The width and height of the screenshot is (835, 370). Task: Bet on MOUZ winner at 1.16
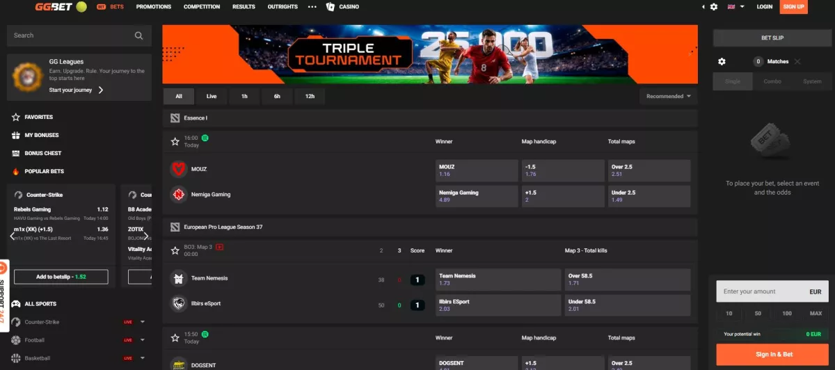(476, 170)
